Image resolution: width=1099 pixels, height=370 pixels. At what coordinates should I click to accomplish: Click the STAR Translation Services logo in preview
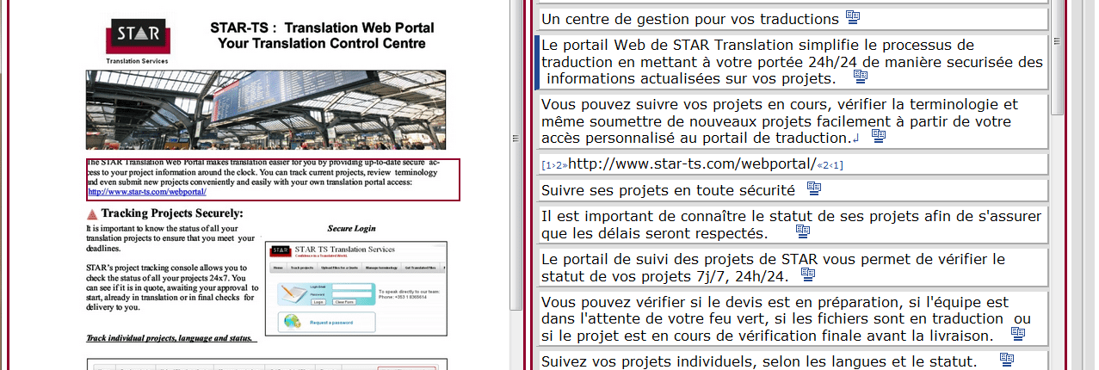(x=136, y=40)
